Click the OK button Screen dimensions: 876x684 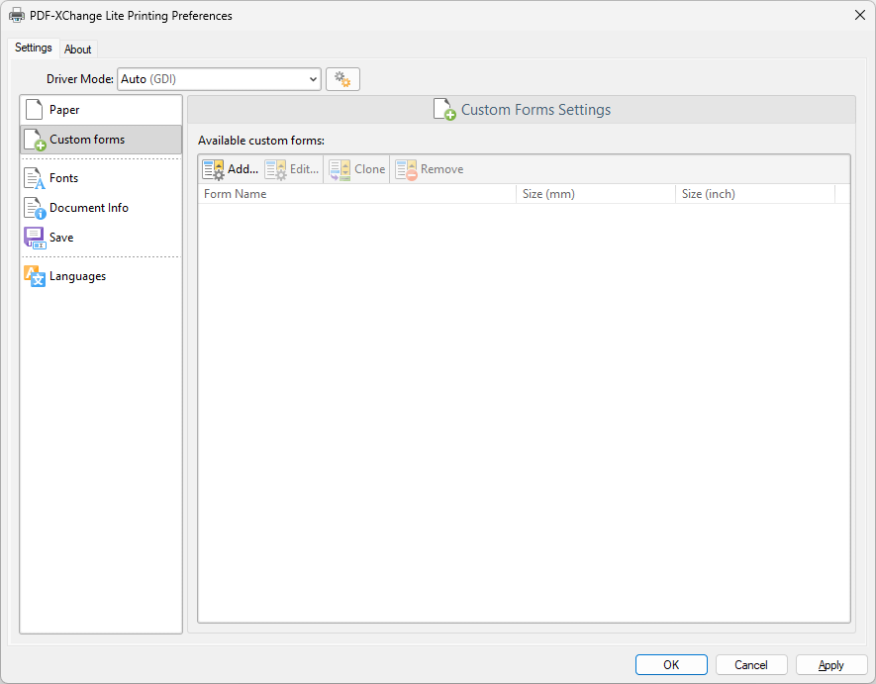[671, 664]
